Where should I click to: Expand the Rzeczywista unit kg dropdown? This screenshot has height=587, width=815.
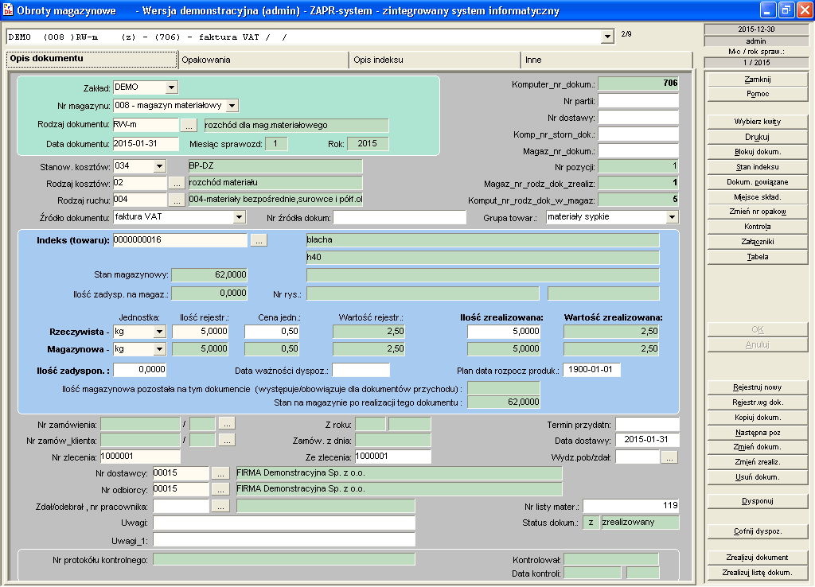(159, 332)
